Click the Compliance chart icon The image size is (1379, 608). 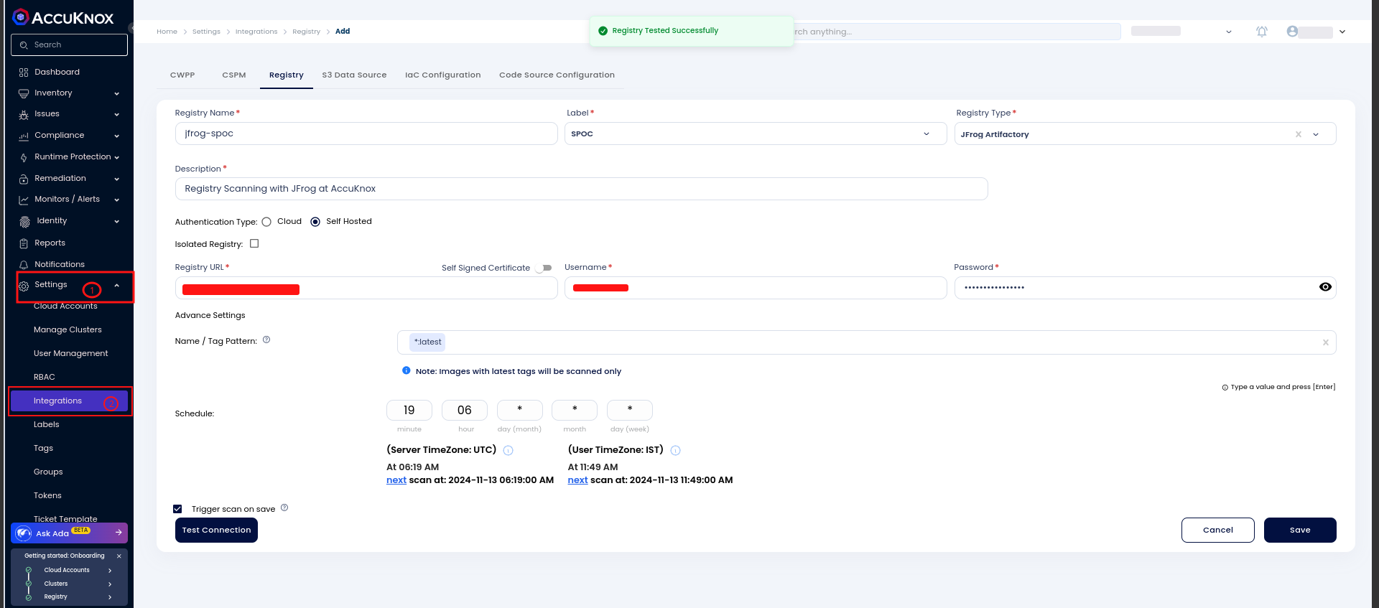coord(24,136)
